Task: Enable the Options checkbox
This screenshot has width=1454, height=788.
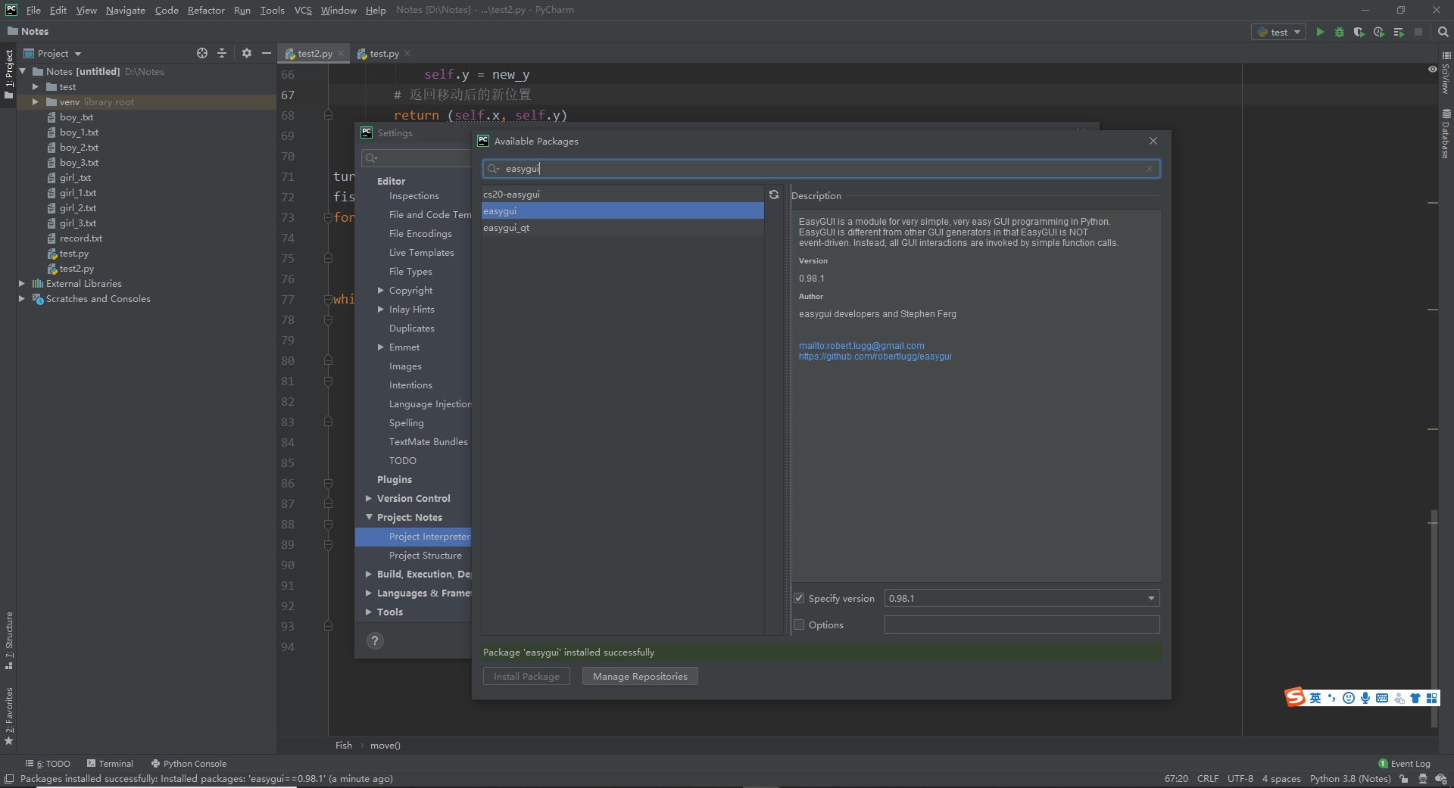Action: click(799, 624)
